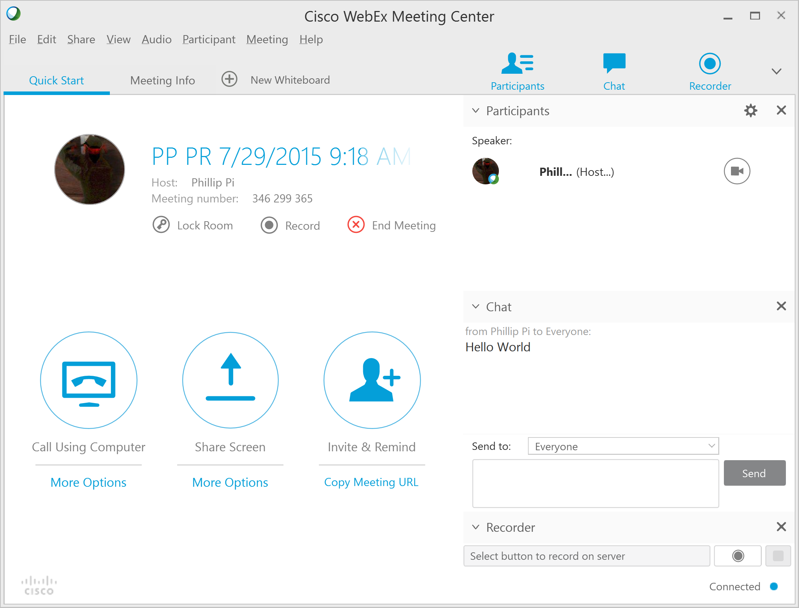This screenshot has width=799, height=608.
Task: Click the Record button on Quick Start
Action: (269, 225)
